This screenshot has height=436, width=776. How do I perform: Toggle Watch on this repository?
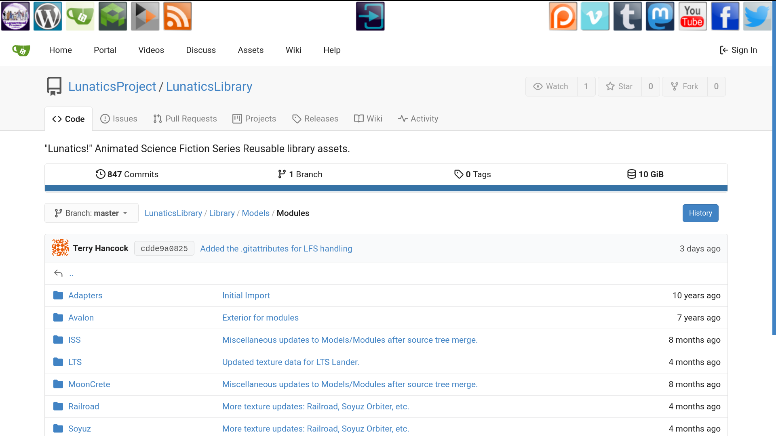551,86
